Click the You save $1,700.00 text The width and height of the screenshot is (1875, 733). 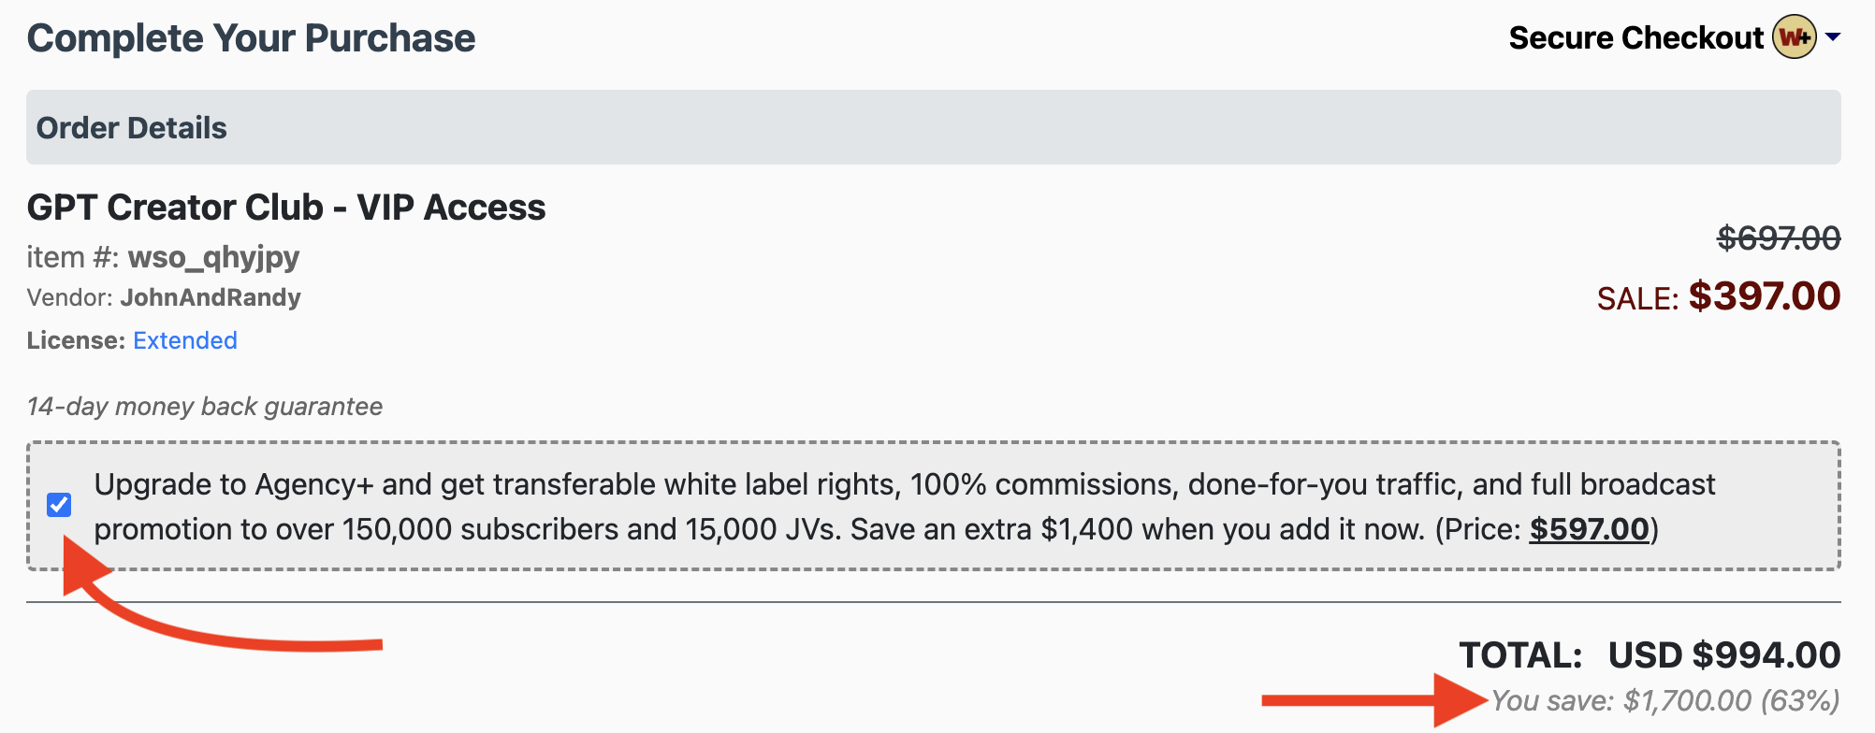[x=1665, y=700]
